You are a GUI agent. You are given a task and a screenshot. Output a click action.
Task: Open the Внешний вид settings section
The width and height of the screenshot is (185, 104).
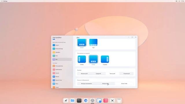[62, 49]
